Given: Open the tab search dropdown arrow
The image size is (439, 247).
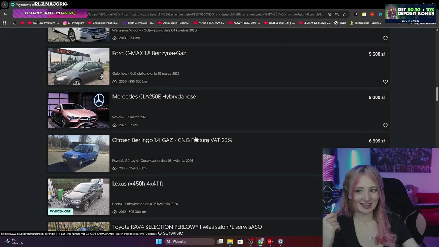Looking at the screenshot, I should tap(4, 4).
